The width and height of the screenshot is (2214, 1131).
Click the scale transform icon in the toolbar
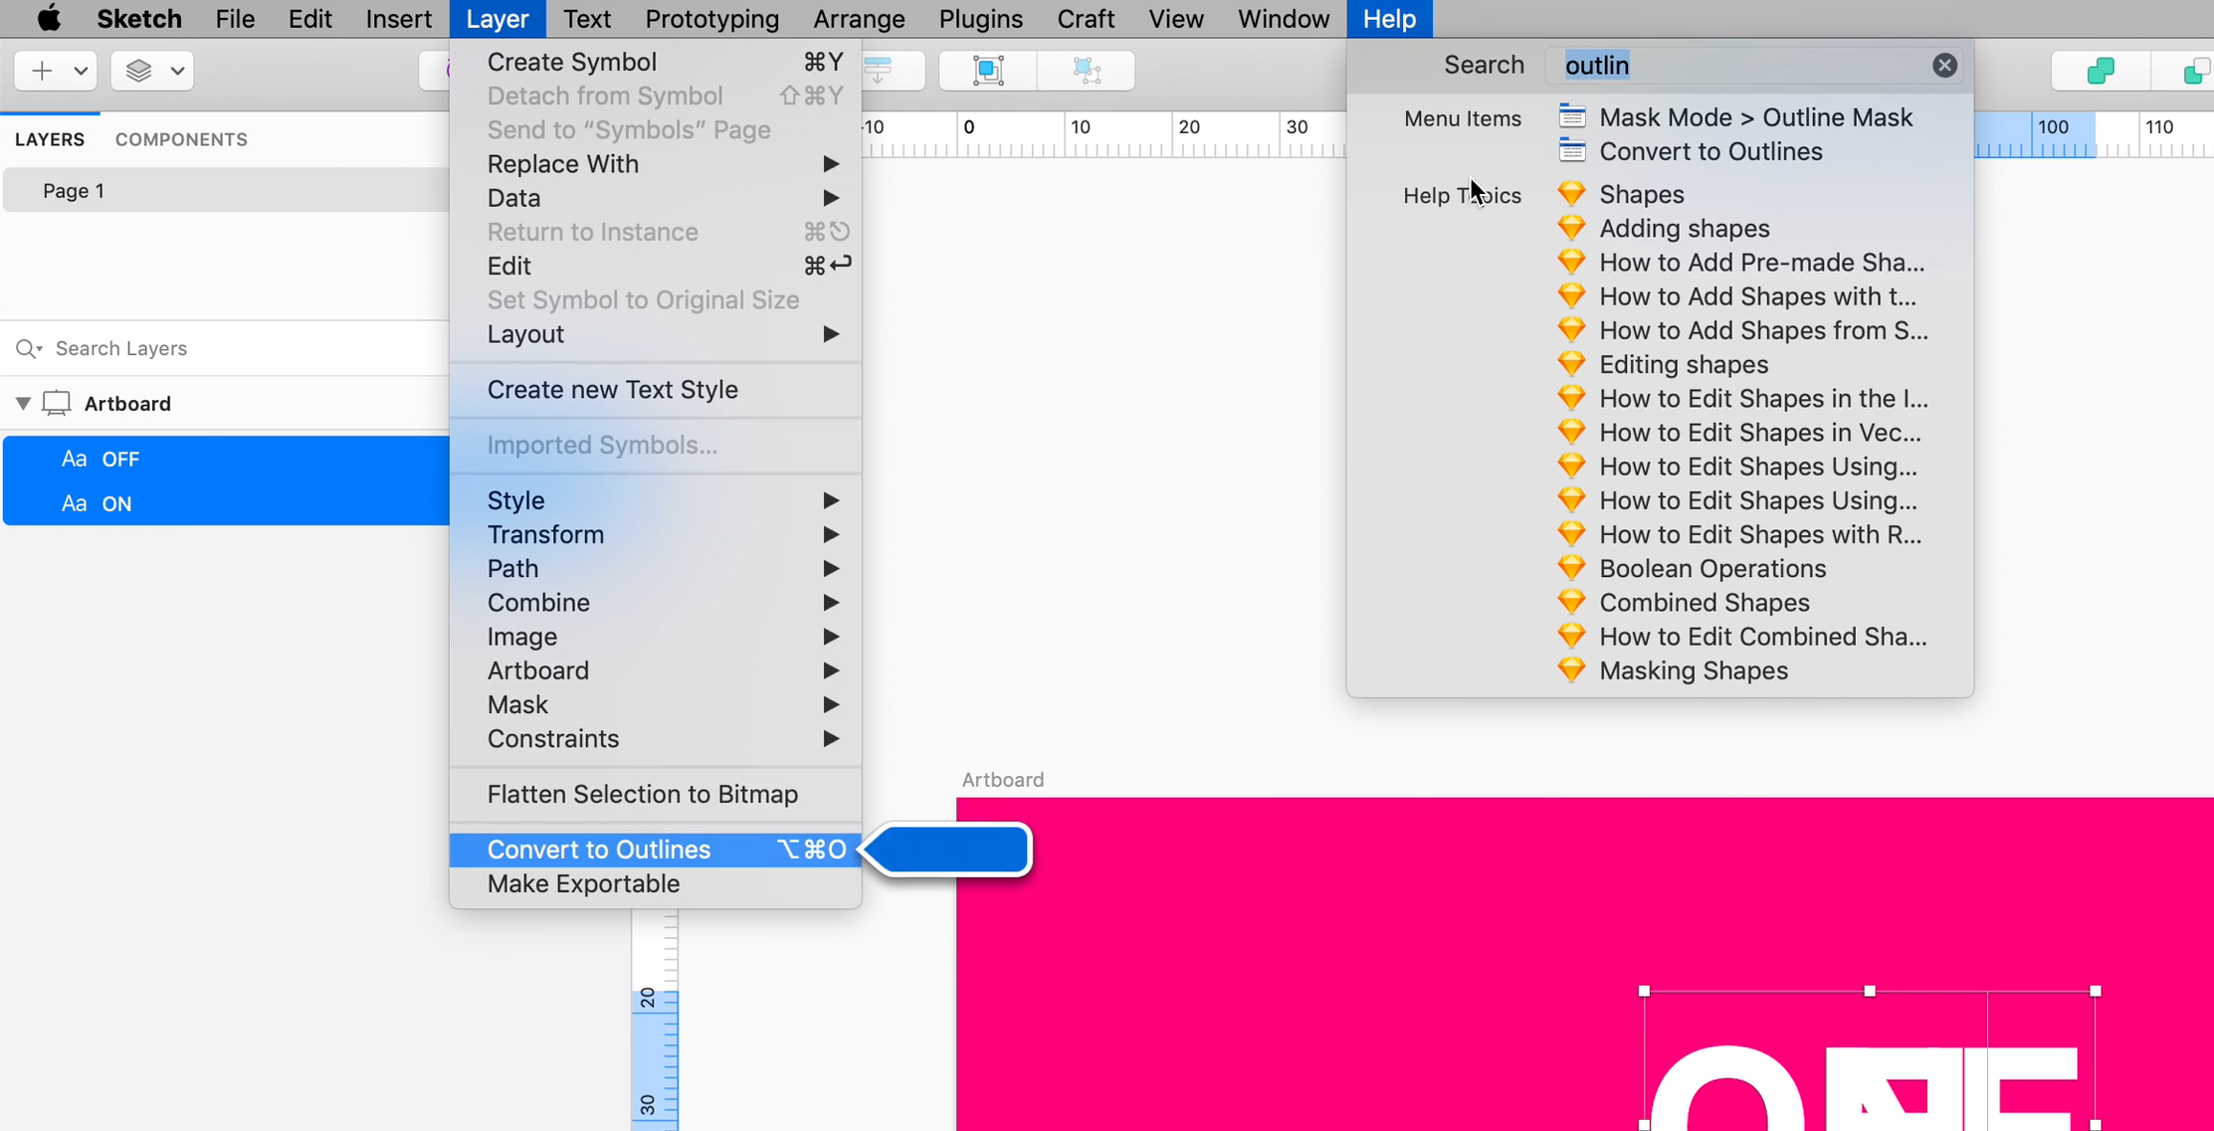click(1086, 70)
